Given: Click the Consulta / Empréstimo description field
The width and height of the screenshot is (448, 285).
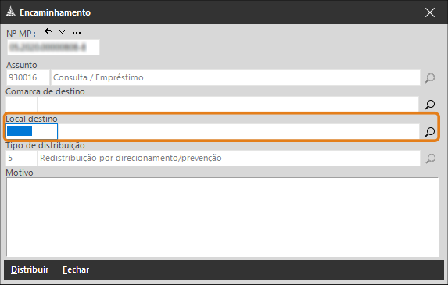Looking at the screenshot, I should (235, 77).
